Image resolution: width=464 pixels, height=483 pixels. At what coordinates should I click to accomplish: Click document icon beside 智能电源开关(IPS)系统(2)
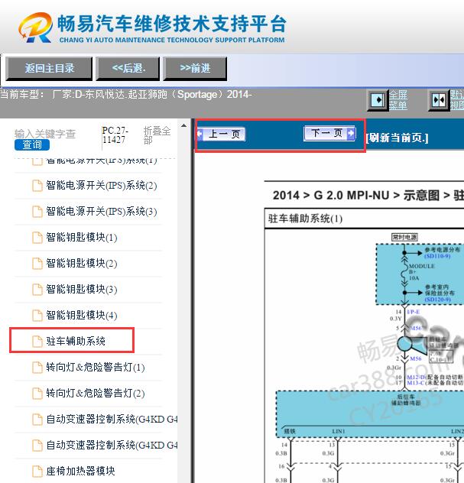37,186
